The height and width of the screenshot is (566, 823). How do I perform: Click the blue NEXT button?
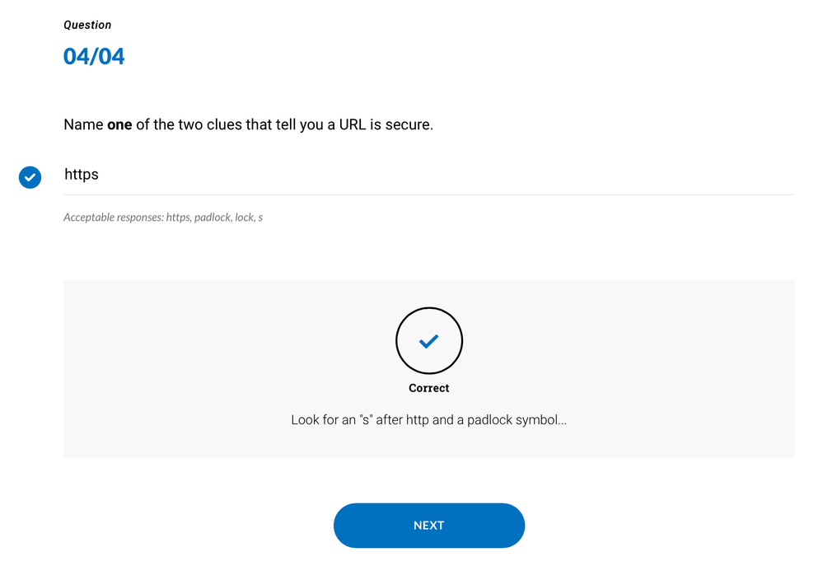pos(428,526)
